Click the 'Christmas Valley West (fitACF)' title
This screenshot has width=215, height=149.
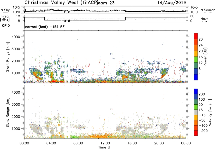(x=61, y=3)
